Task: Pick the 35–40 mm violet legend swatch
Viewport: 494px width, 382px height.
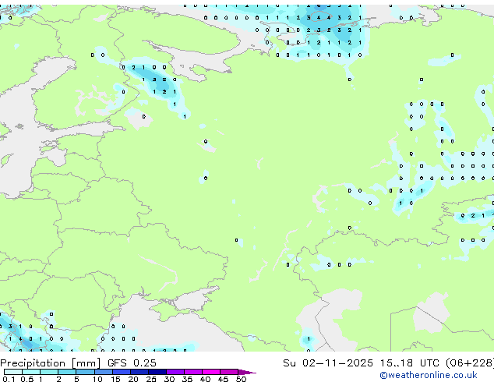Action: [192, 372]
